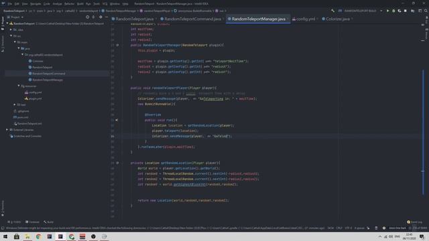Click the Project panel locate target icon
The height and width of the screenshot is (241, 429).
click(x=88, y=17)
